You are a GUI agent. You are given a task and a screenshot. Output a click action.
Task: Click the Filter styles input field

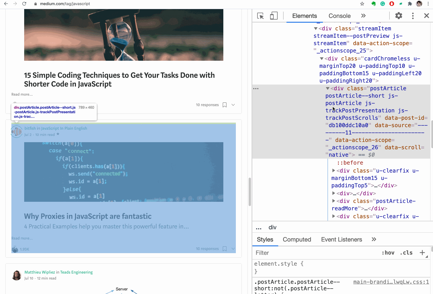316,253
